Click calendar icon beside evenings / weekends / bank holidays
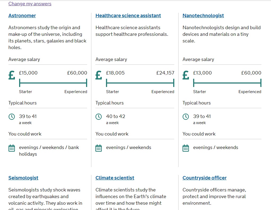This screenshot has height=210, width=271. 12,148
